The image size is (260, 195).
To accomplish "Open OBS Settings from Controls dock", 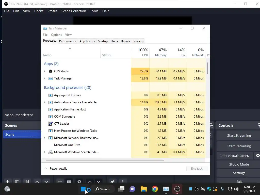I will pyautogui.click(x=239, y=173).
